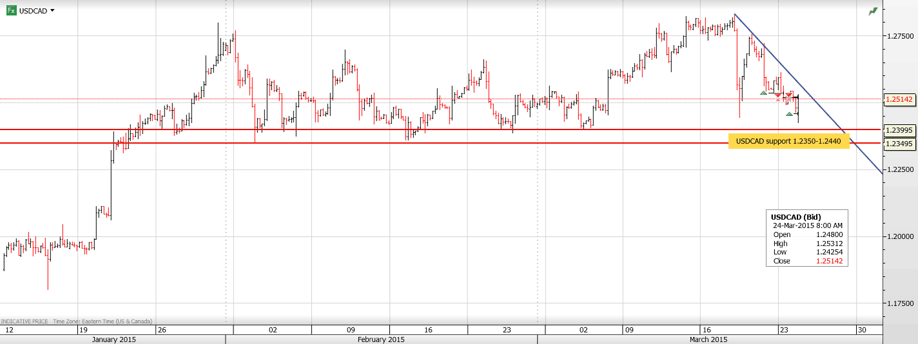Screen dimensions: 918x344
Task: Click the 1.27500 price axis label
Action: [899, 36]
